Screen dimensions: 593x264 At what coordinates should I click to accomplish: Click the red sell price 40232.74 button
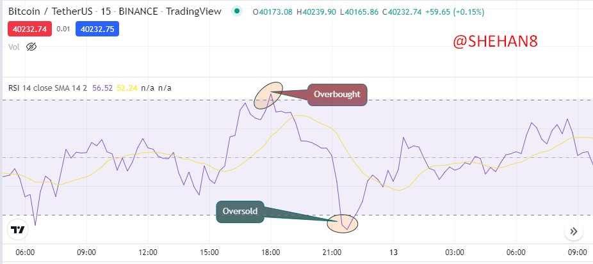click(x=29, y=29)
